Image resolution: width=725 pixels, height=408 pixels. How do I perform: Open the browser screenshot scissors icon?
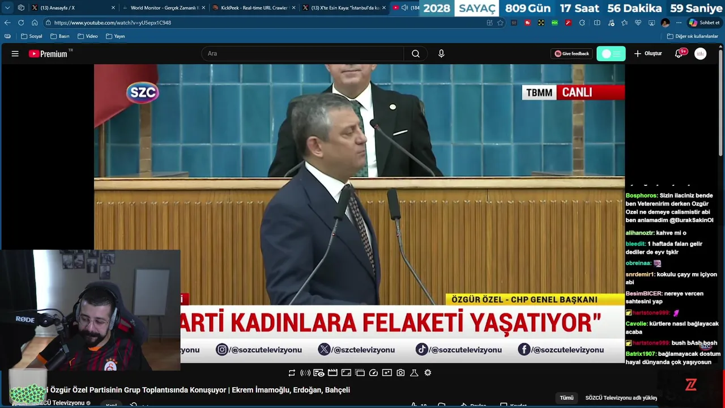pyautogui.click(x=651, y=23)
